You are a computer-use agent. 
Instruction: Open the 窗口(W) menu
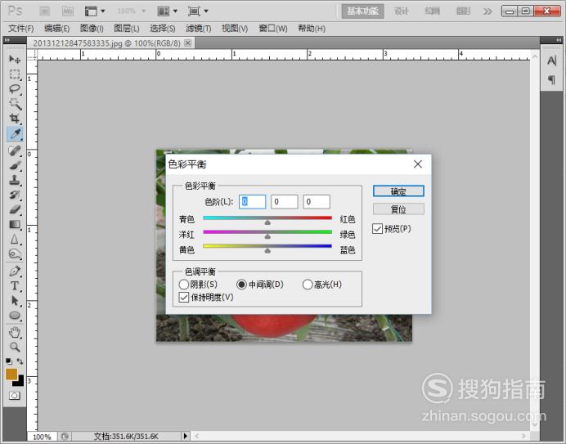coord(273,29)
